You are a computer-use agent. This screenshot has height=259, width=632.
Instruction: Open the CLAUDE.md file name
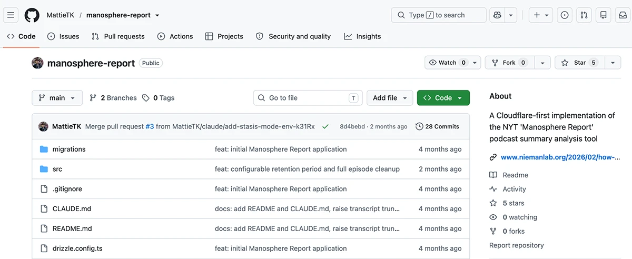pyautogui.click(x=72, y=209)
